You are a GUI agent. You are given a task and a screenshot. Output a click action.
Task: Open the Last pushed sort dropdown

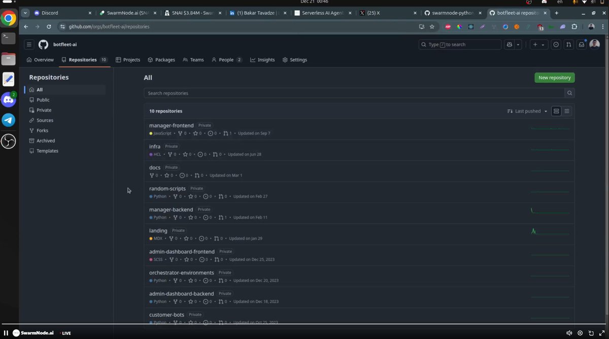point(527,111)
